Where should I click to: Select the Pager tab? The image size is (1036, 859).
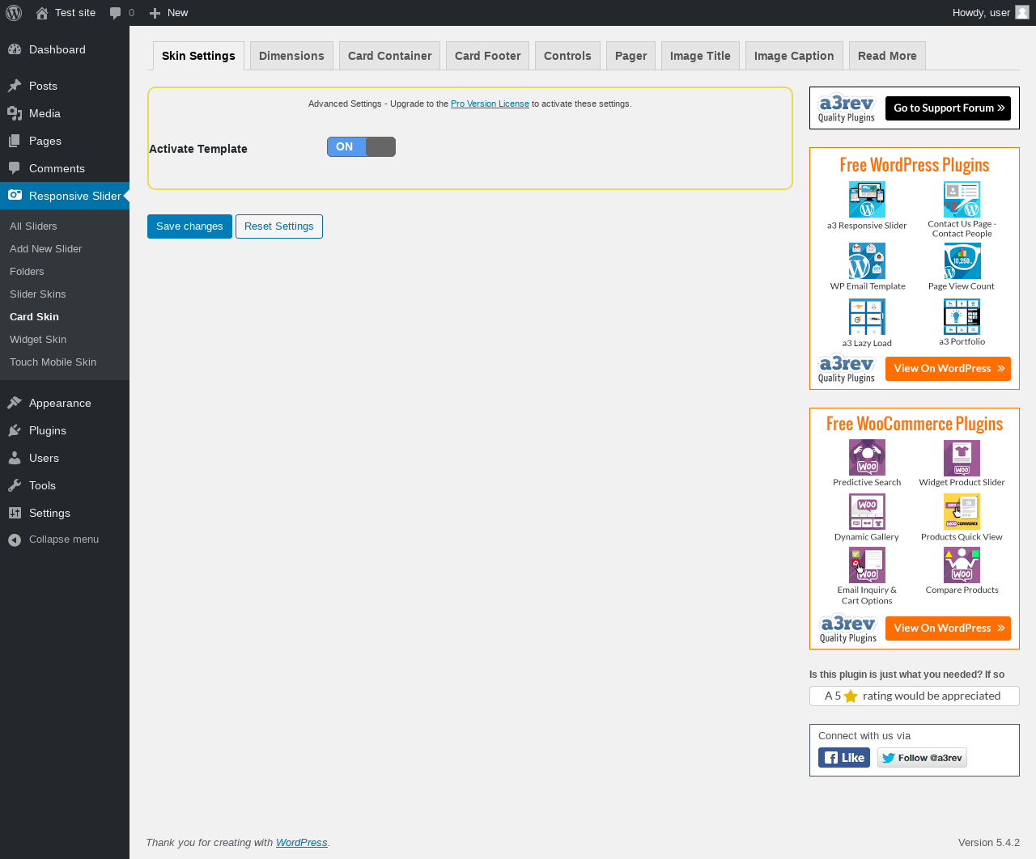point(631,56)
